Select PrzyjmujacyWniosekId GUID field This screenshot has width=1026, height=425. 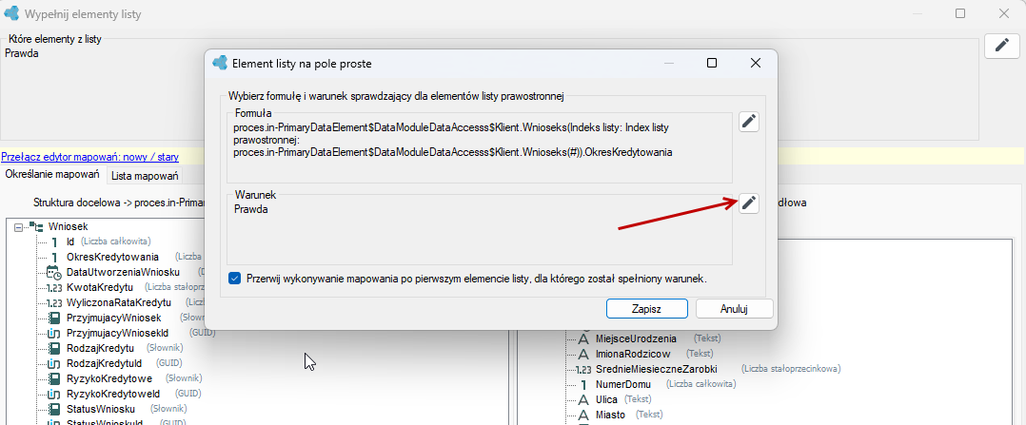117,333
